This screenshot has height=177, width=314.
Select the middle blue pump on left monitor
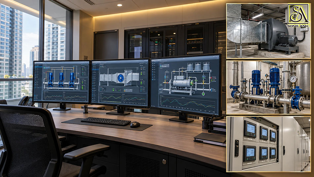pyautogui.click(x=61, y=80)
